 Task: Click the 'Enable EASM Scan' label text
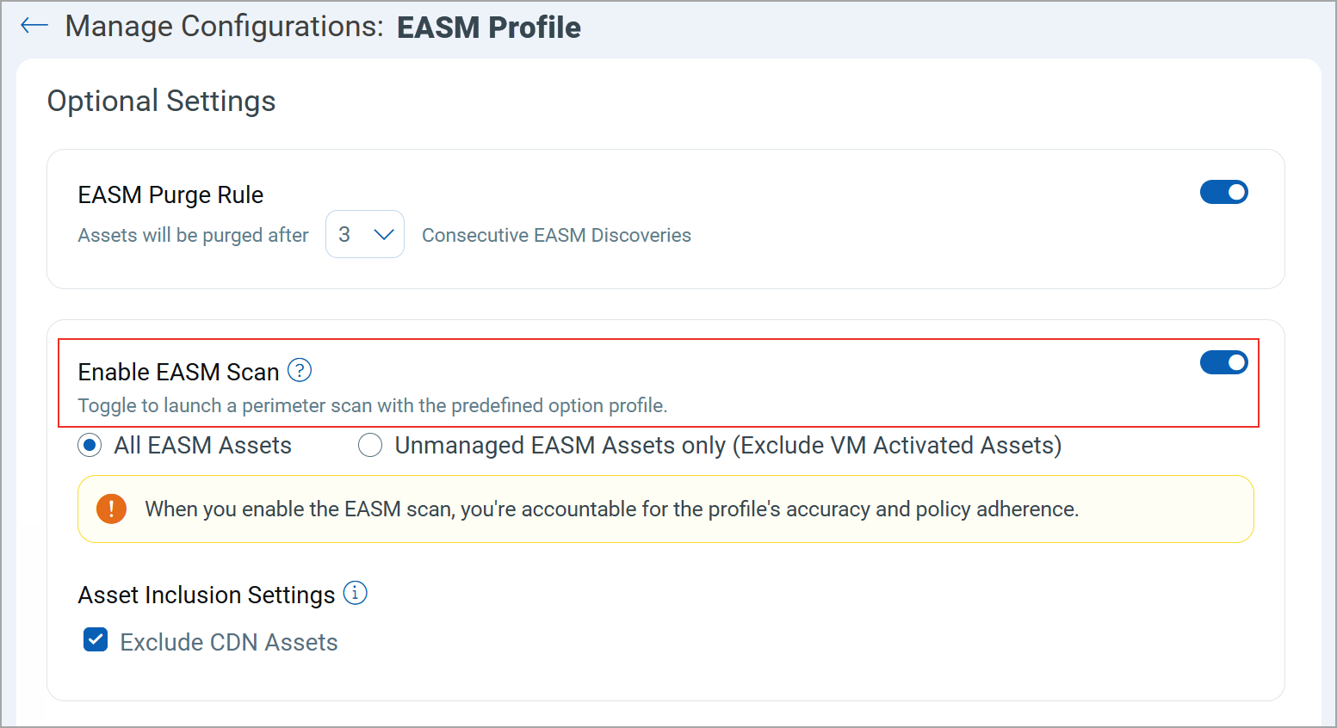coord(179,372)
